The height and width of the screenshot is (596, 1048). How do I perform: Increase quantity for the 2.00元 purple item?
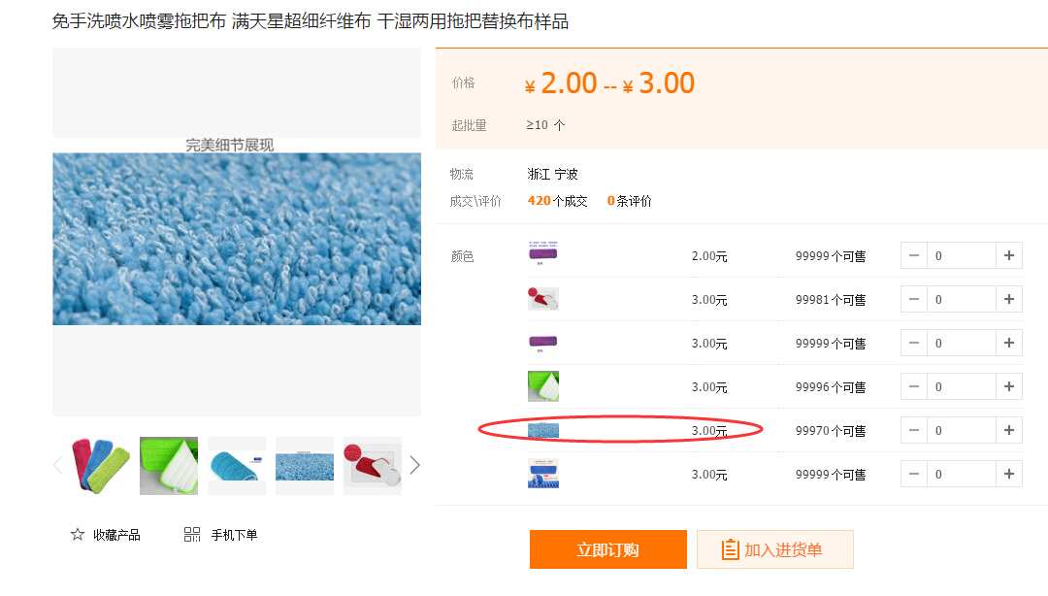1009,256
